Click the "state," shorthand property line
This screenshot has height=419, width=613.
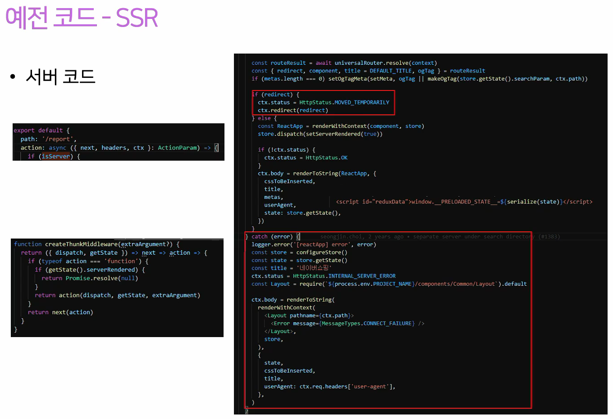[x=274, y=363]
